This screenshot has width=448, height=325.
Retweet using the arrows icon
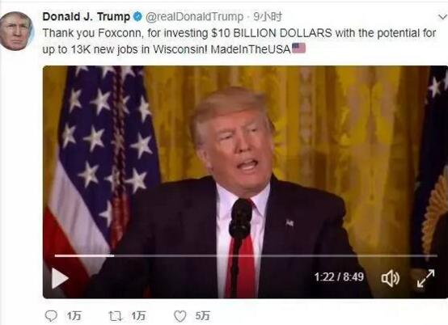pyautogui.click(x=116, y=316)
